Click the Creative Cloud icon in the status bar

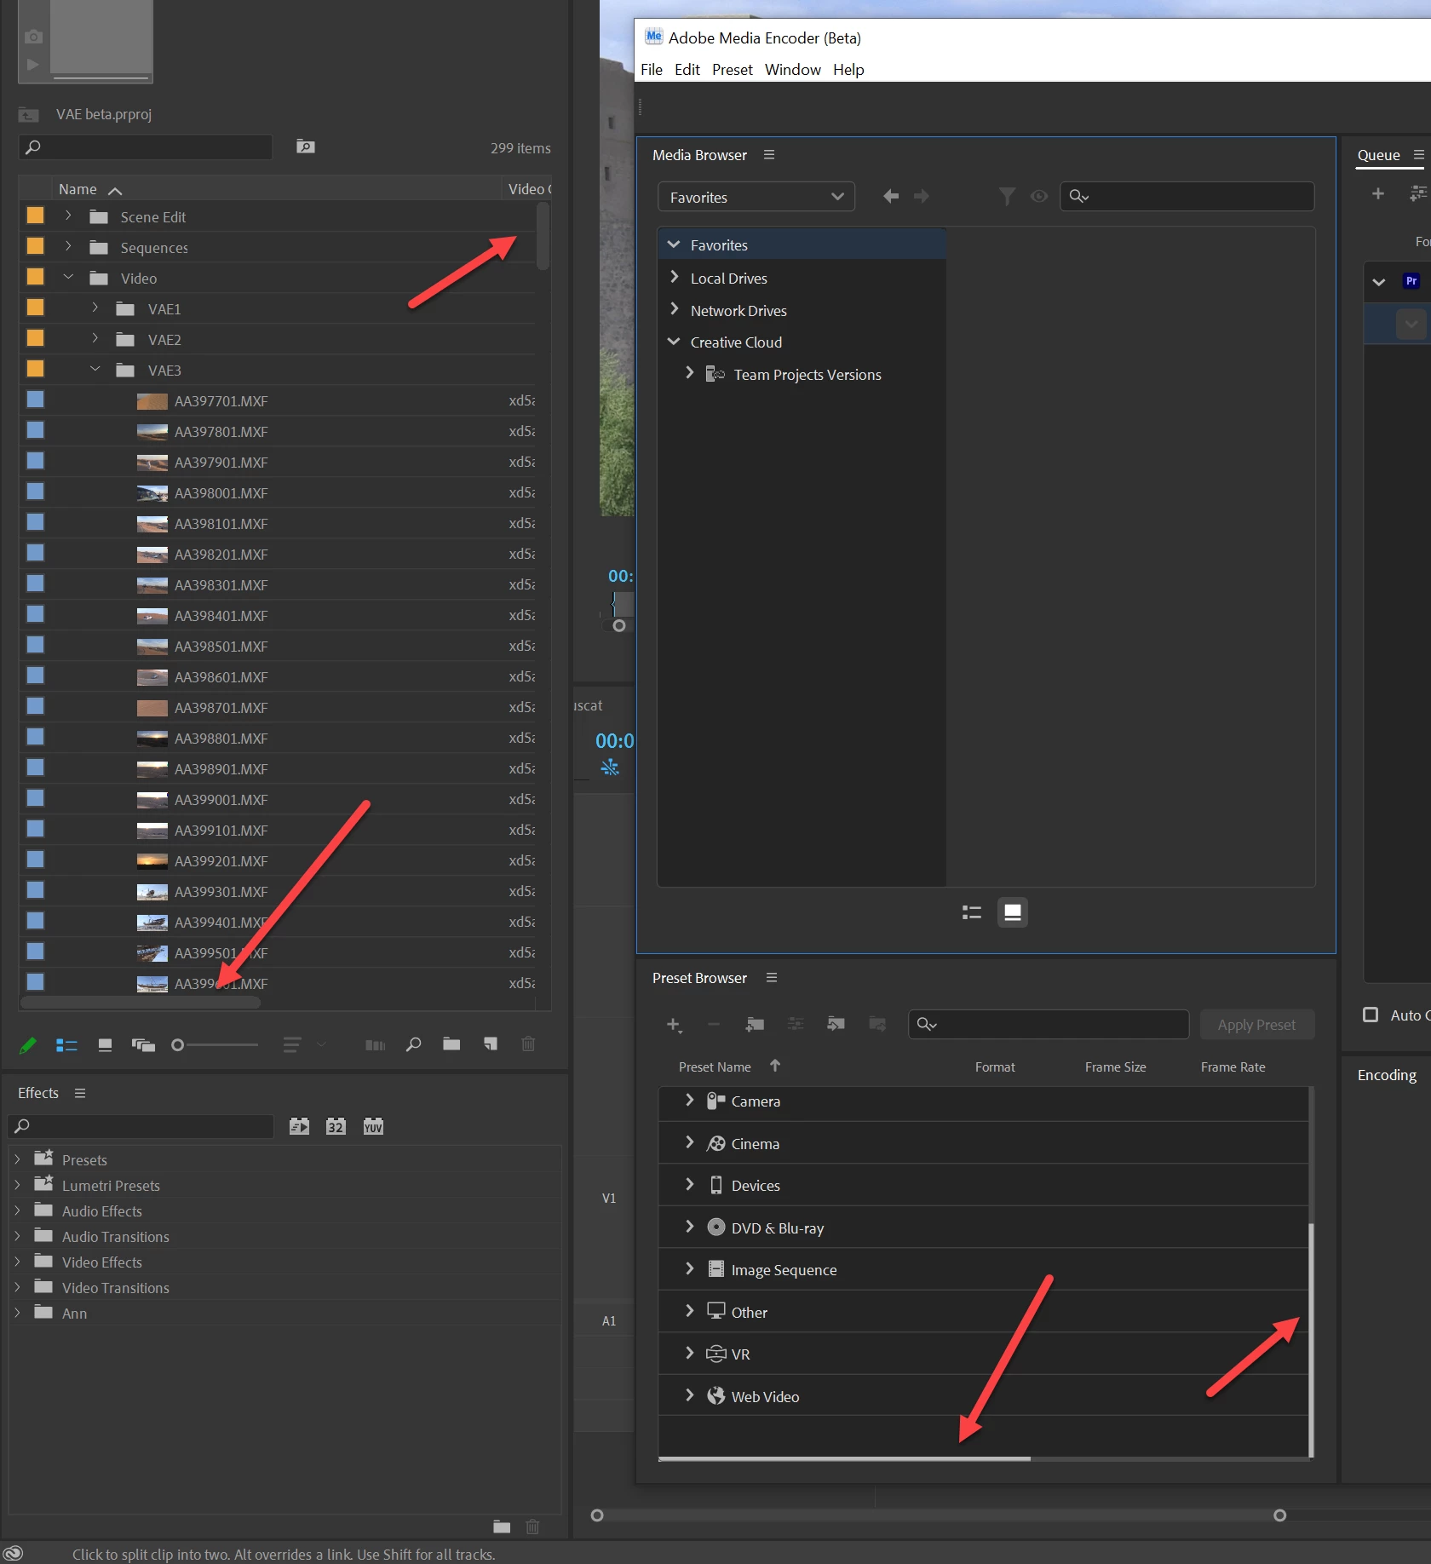pos(13,1553)
